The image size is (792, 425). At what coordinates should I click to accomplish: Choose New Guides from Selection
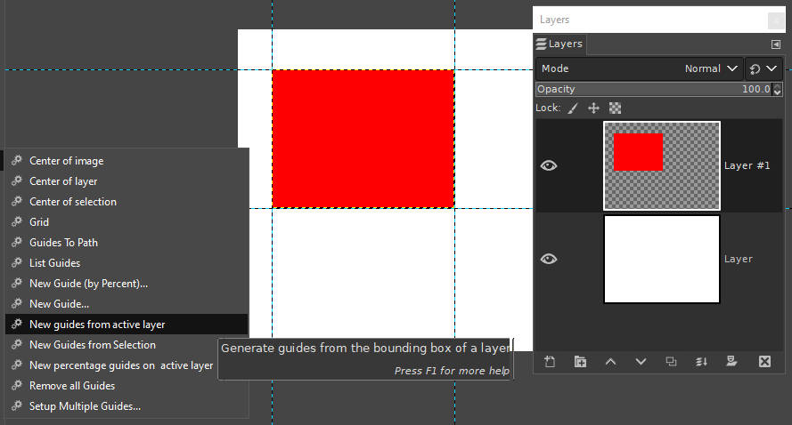pyautogui.click(x=127, y=345)
